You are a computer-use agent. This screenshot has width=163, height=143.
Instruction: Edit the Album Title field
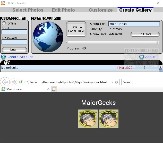(x=134, y=24)
